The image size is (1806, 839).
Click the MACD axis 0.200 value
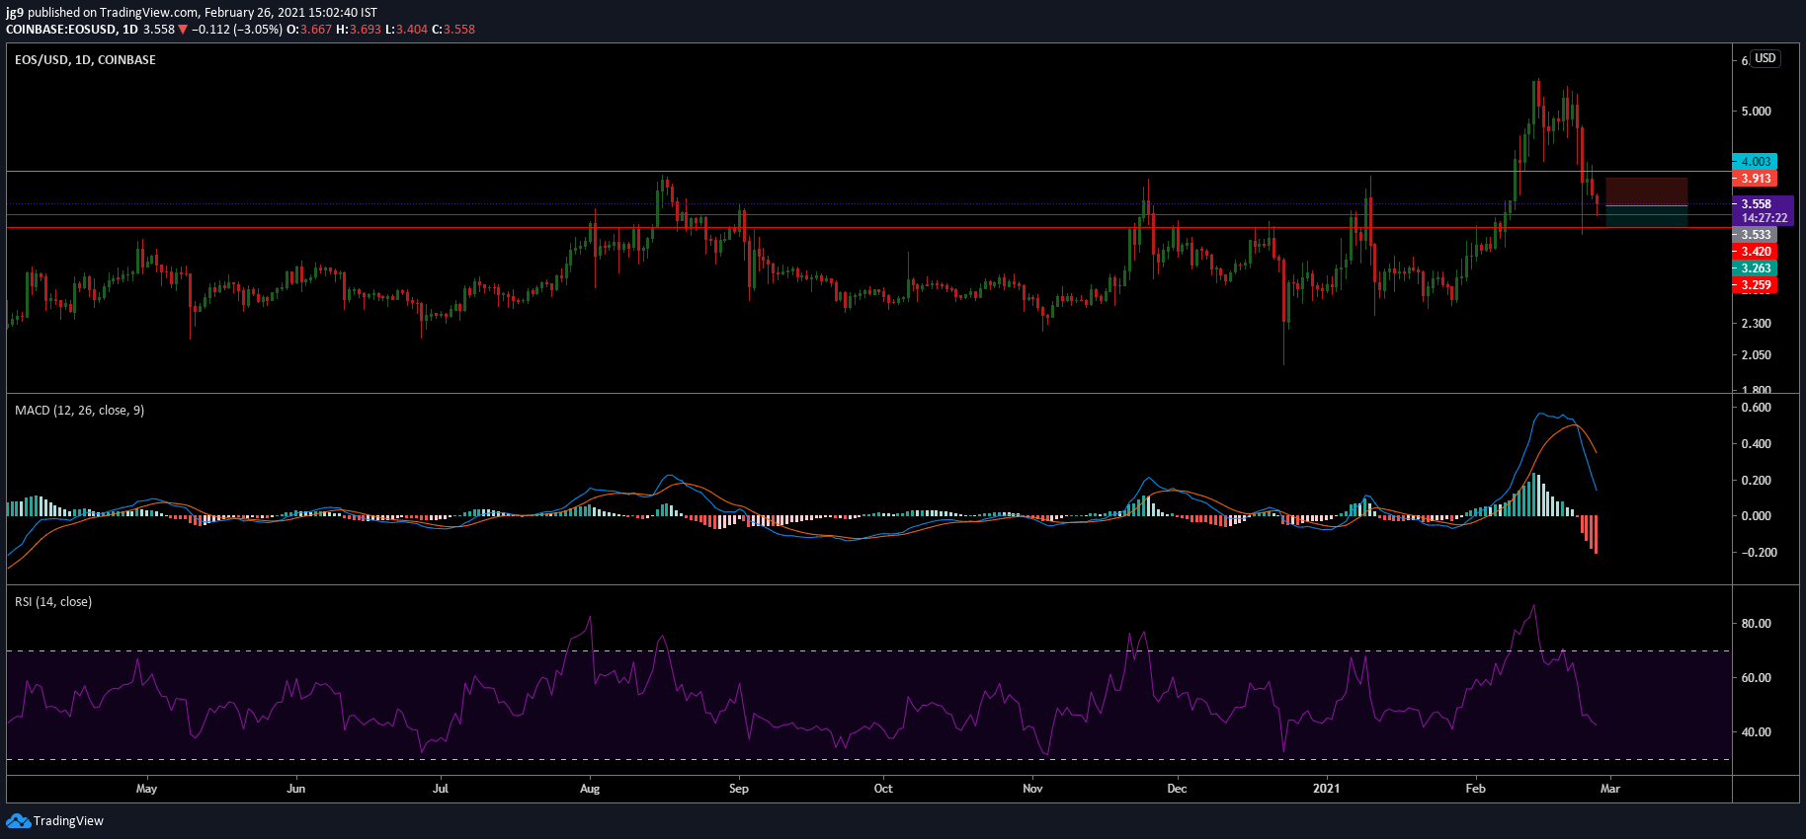point(1756,480)
